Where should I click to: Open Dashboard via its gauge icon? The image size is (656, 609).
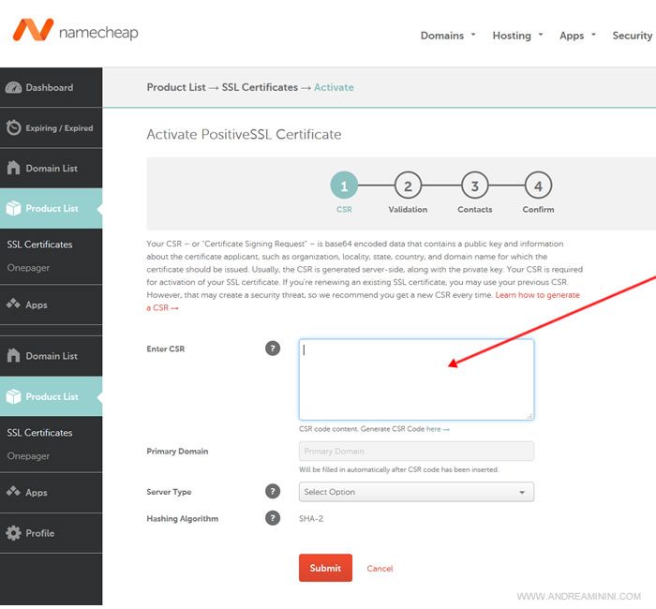[x=13, y=87]
